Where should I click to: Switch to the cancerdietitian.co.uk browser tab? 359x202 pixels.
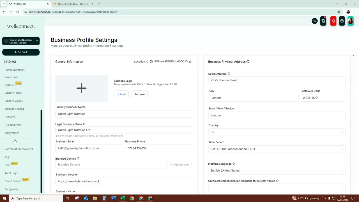[73, 4]
